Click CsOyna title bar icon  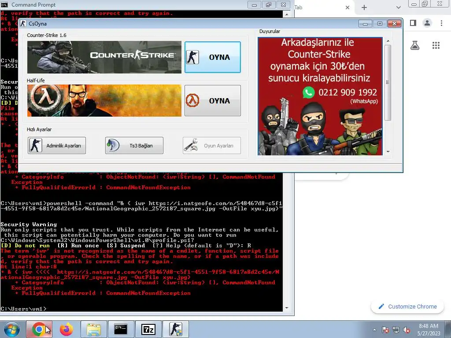click(x=23, y=24)
